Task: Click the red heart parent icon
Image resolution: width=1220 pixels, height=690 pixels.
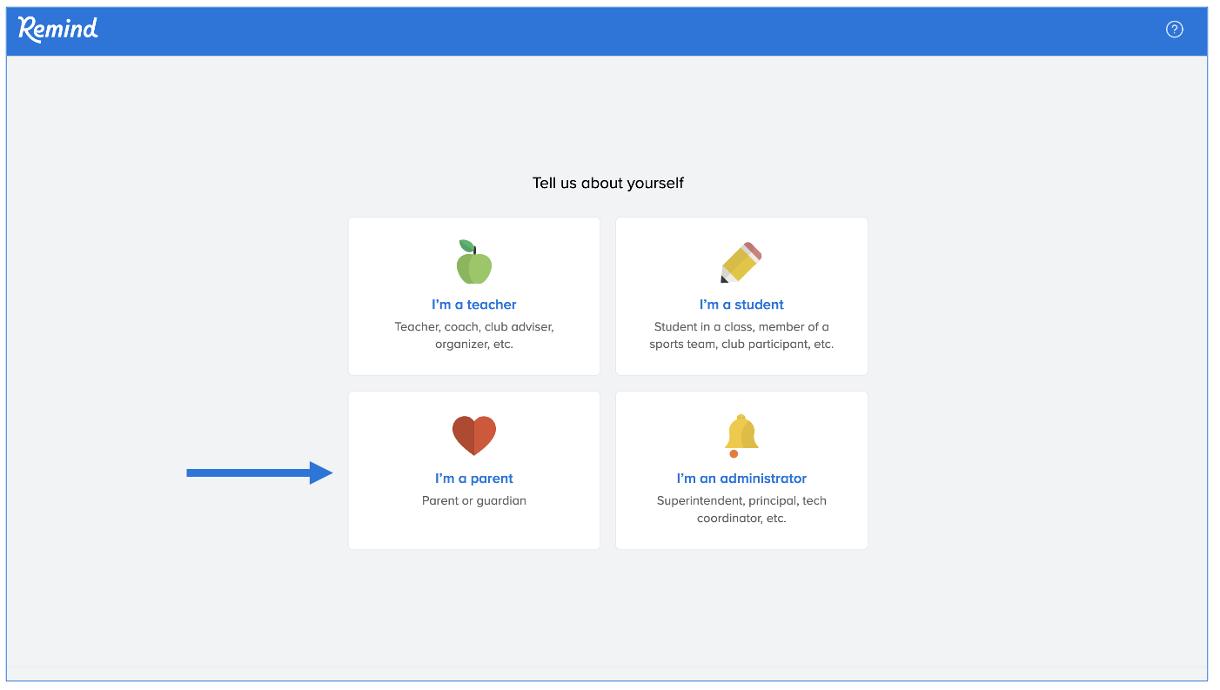Action: click(x=474, y=435)
